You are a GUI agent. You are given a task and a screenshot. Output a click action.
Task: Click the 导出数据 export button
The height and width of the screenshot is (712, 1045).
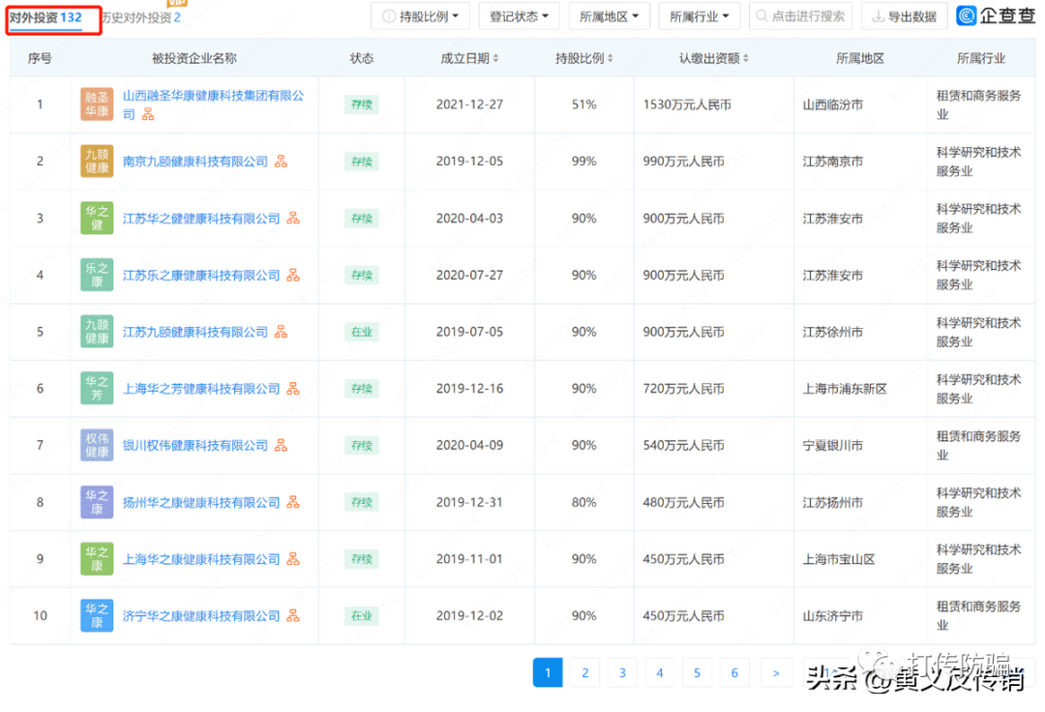(x=904, y=16)
